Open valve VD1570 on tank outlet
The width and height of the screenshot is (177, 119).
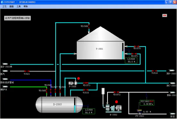pos(137,46)
